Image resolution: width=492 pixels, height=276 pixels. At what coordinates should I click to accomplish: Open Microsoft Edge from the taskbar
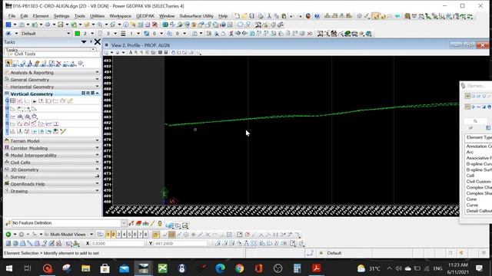221,268
